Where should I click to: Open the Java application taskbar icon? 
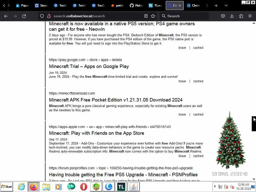click(134, 186)
